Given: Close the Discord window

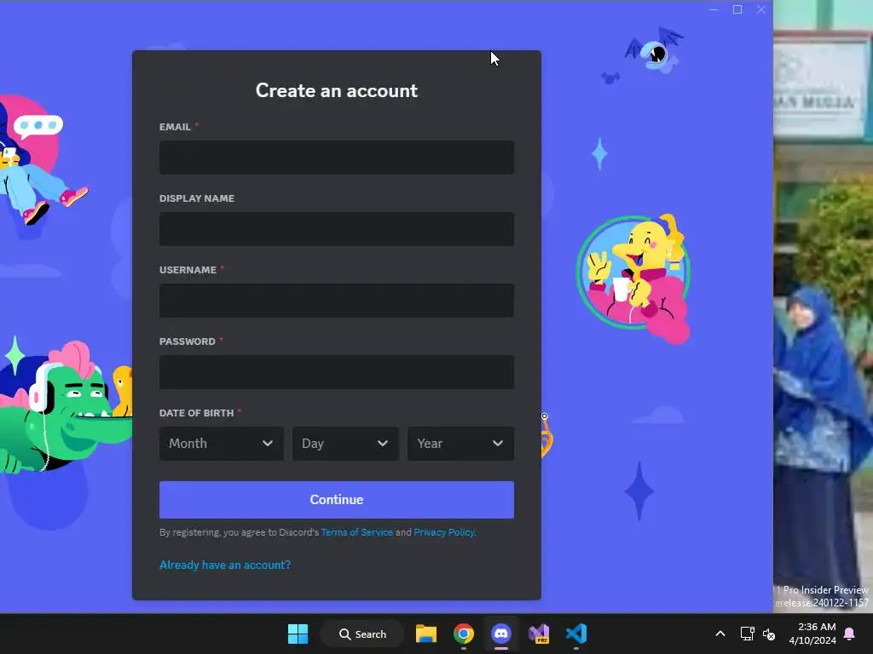Looking at the screenshot, I should pyautogui.click(x=761, y=9).
